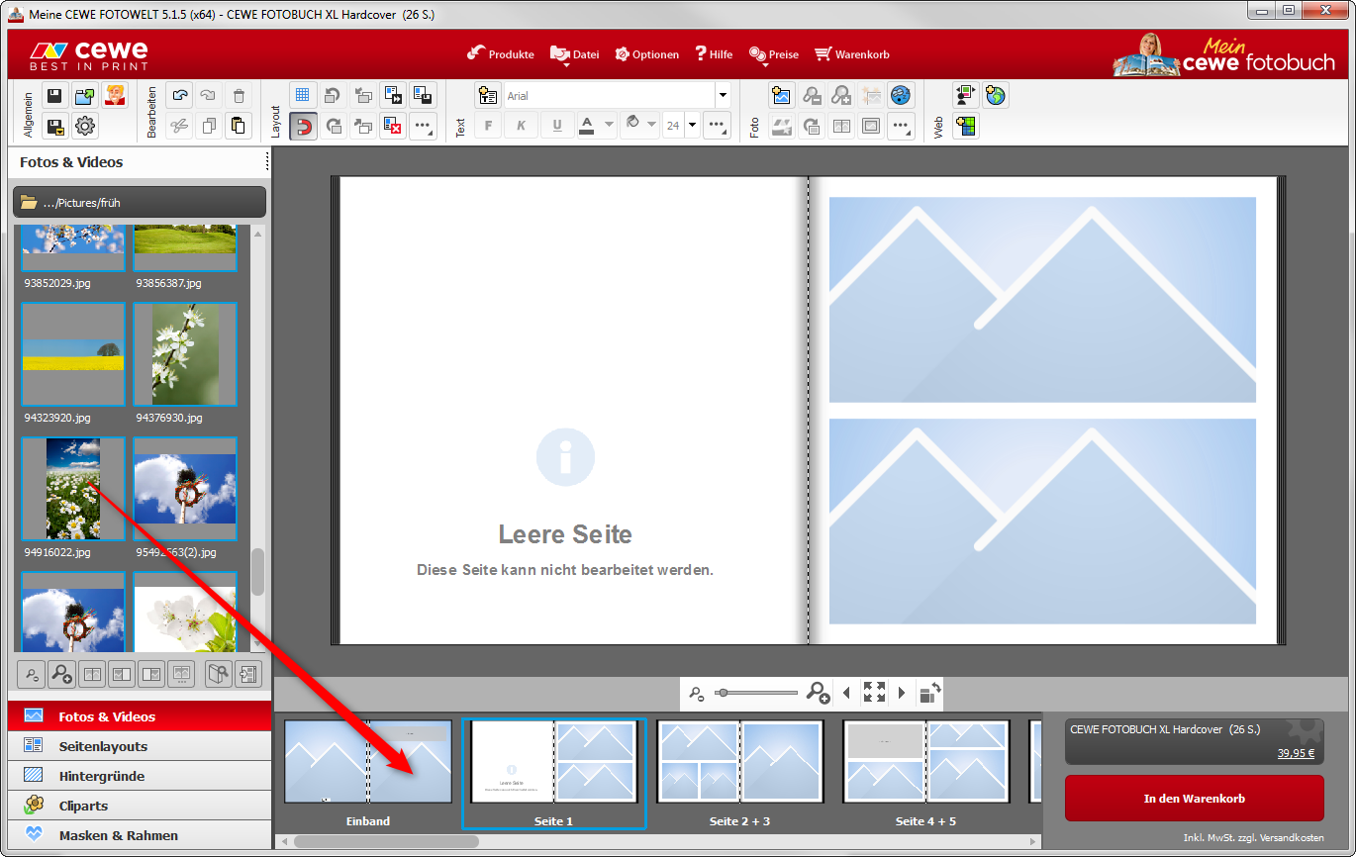Select the Seite 2 + 3 page thumbnail
The height and width of the screenshot is (857, 1356).
pyautogui.click(x=739, y=762)
